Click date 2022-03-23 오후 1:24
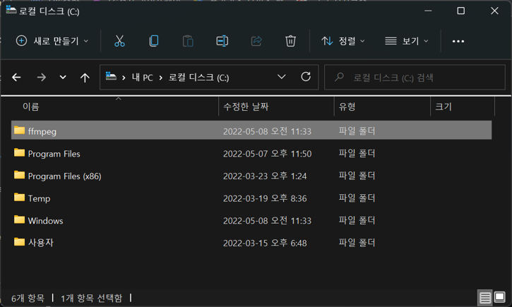512x307 pixels. 265,176
